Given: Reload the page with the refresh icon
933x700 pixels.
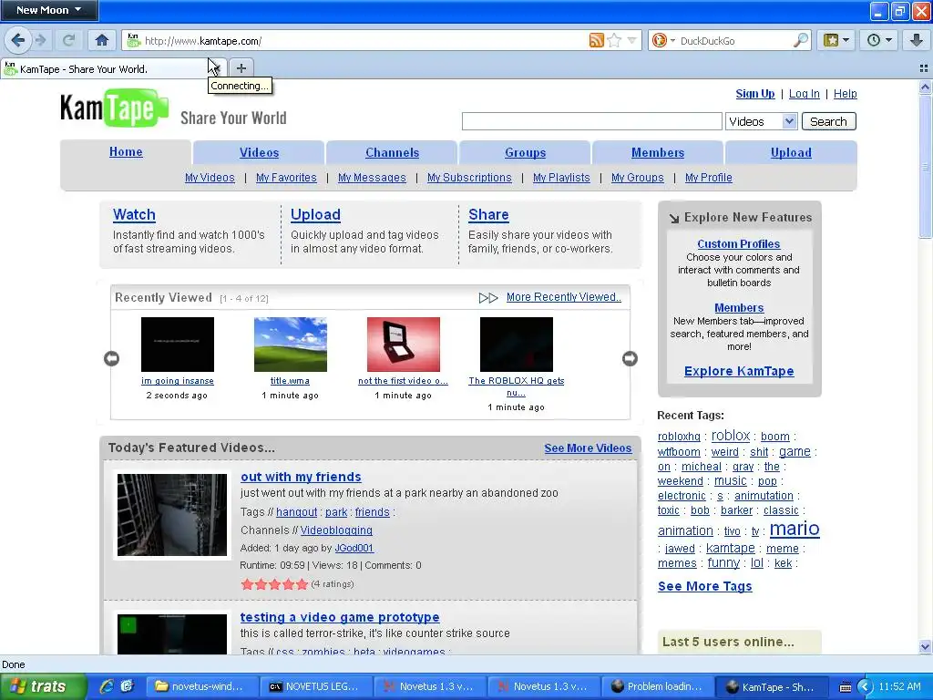Looking at the screenshot, I should (68, 40).
